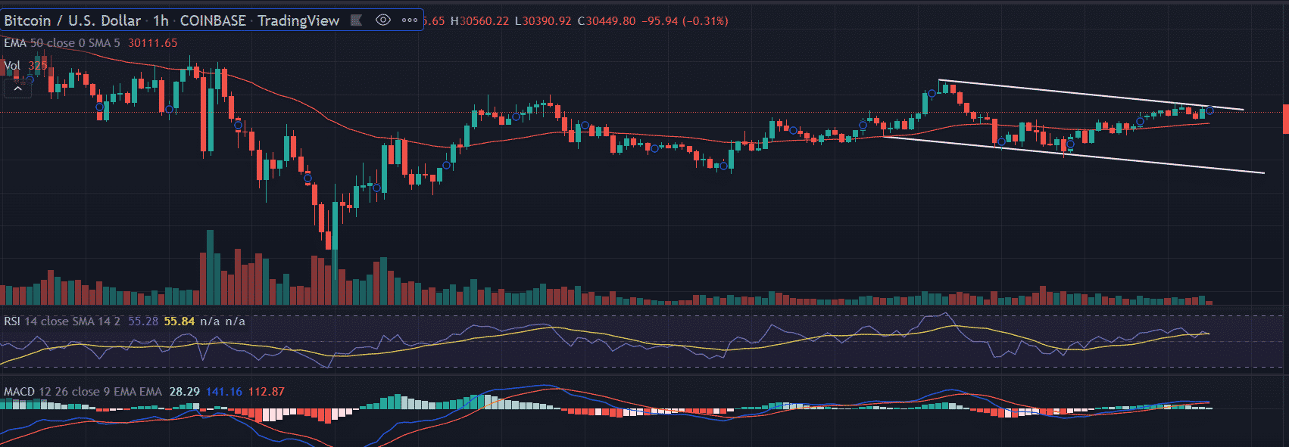Click the purple RSI value 55.28
This screenshot has height=447, width=1289.
click(x=143, y=321)
